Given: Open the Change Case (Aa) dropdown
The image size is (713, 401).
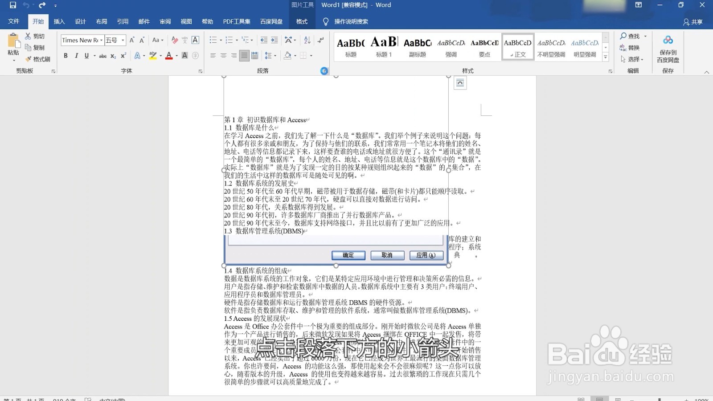Looking at the screenshot, I should (158, 40).
